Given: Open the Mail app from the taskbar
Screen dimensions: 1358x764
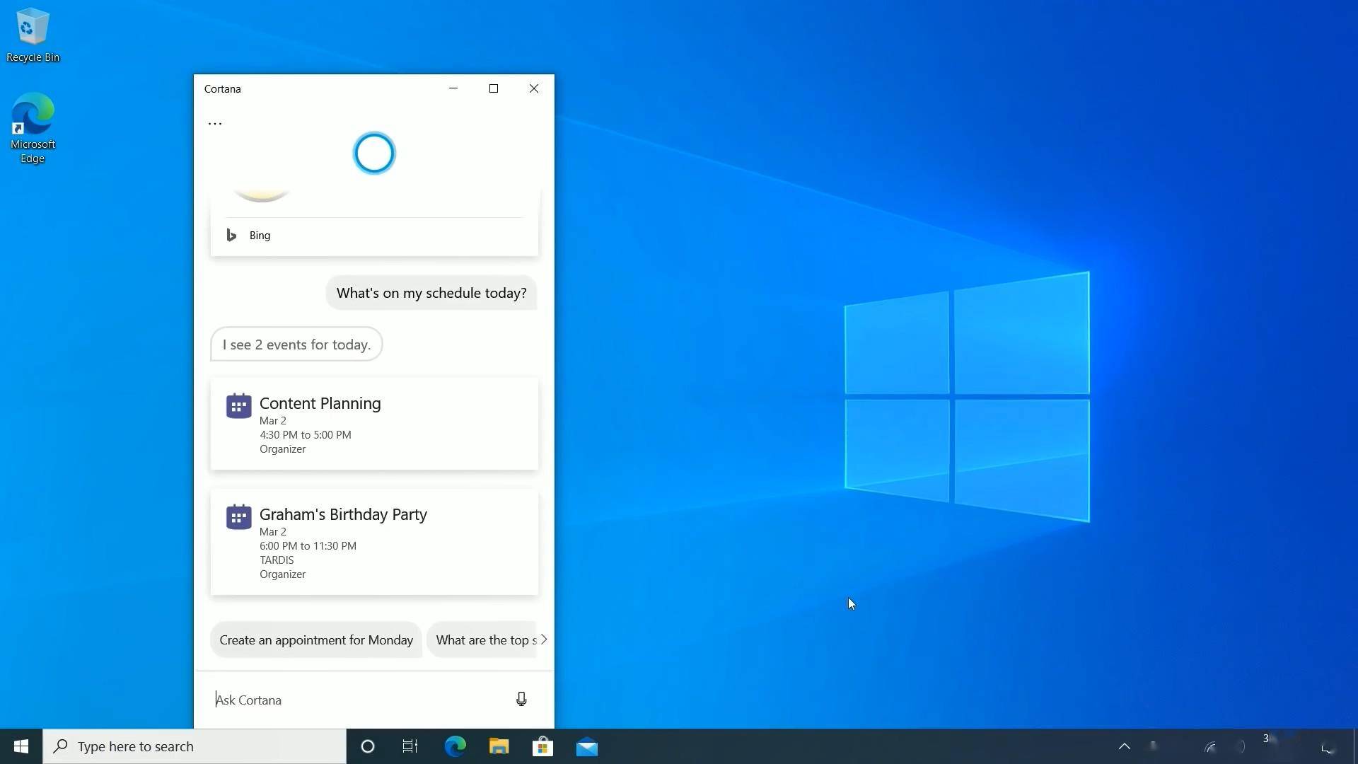Looking at the screenshot, I should click(586, 746).
